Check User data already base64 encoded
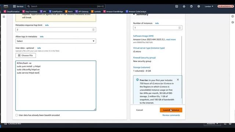This screenshot has height=132, width=235. pyautogui.click(x=17, y=115)
